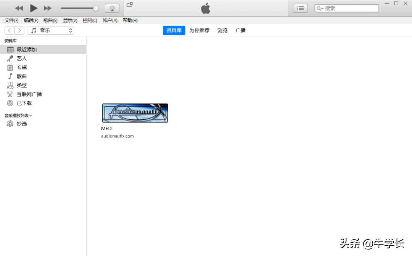412x256 pixels.
Task: Click the rewind previous track button
Action: pos(19,8)
